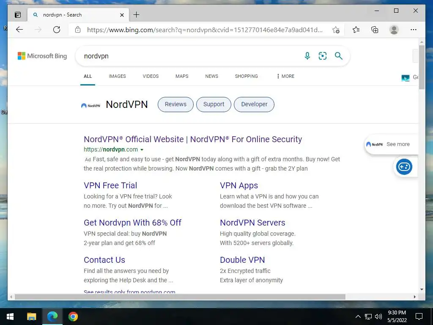Viewport: 433px width, 325px height.
Task: Search using an image icon
Action: (323, 56)
